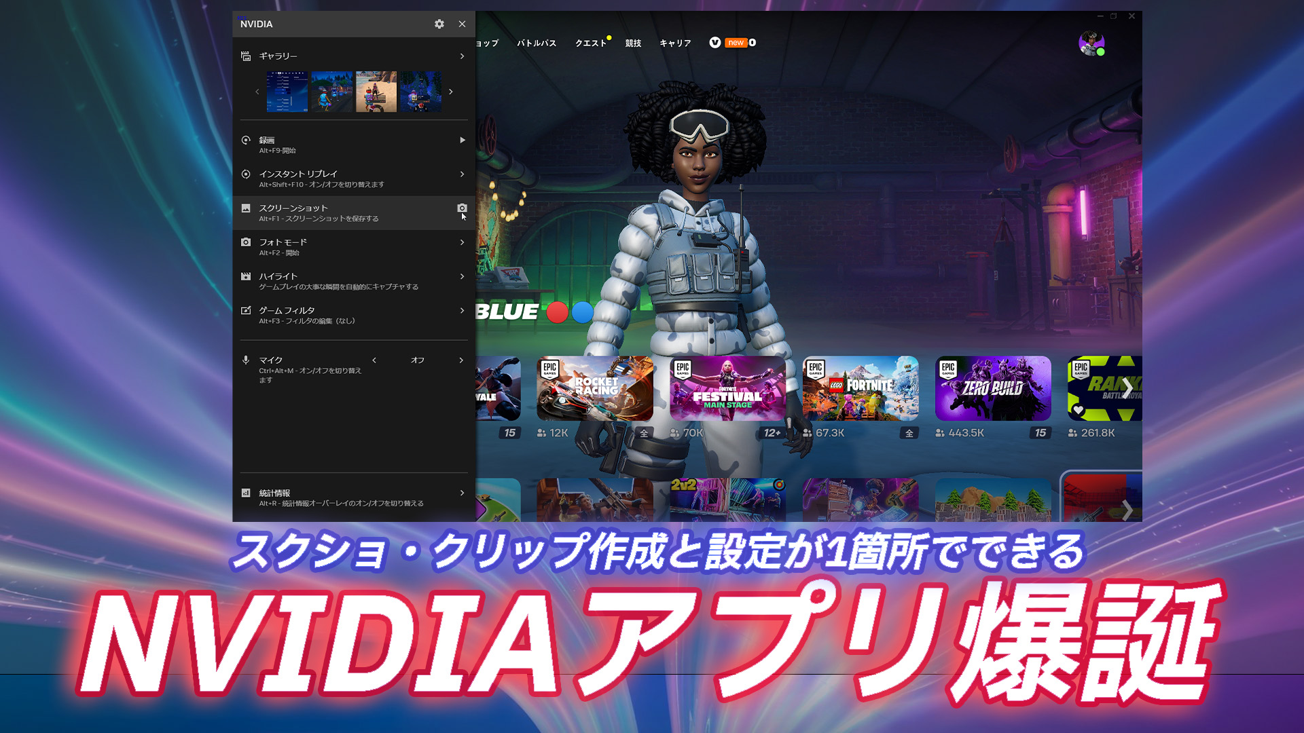Expand the ギャラリー row chevron

point(462,56)
